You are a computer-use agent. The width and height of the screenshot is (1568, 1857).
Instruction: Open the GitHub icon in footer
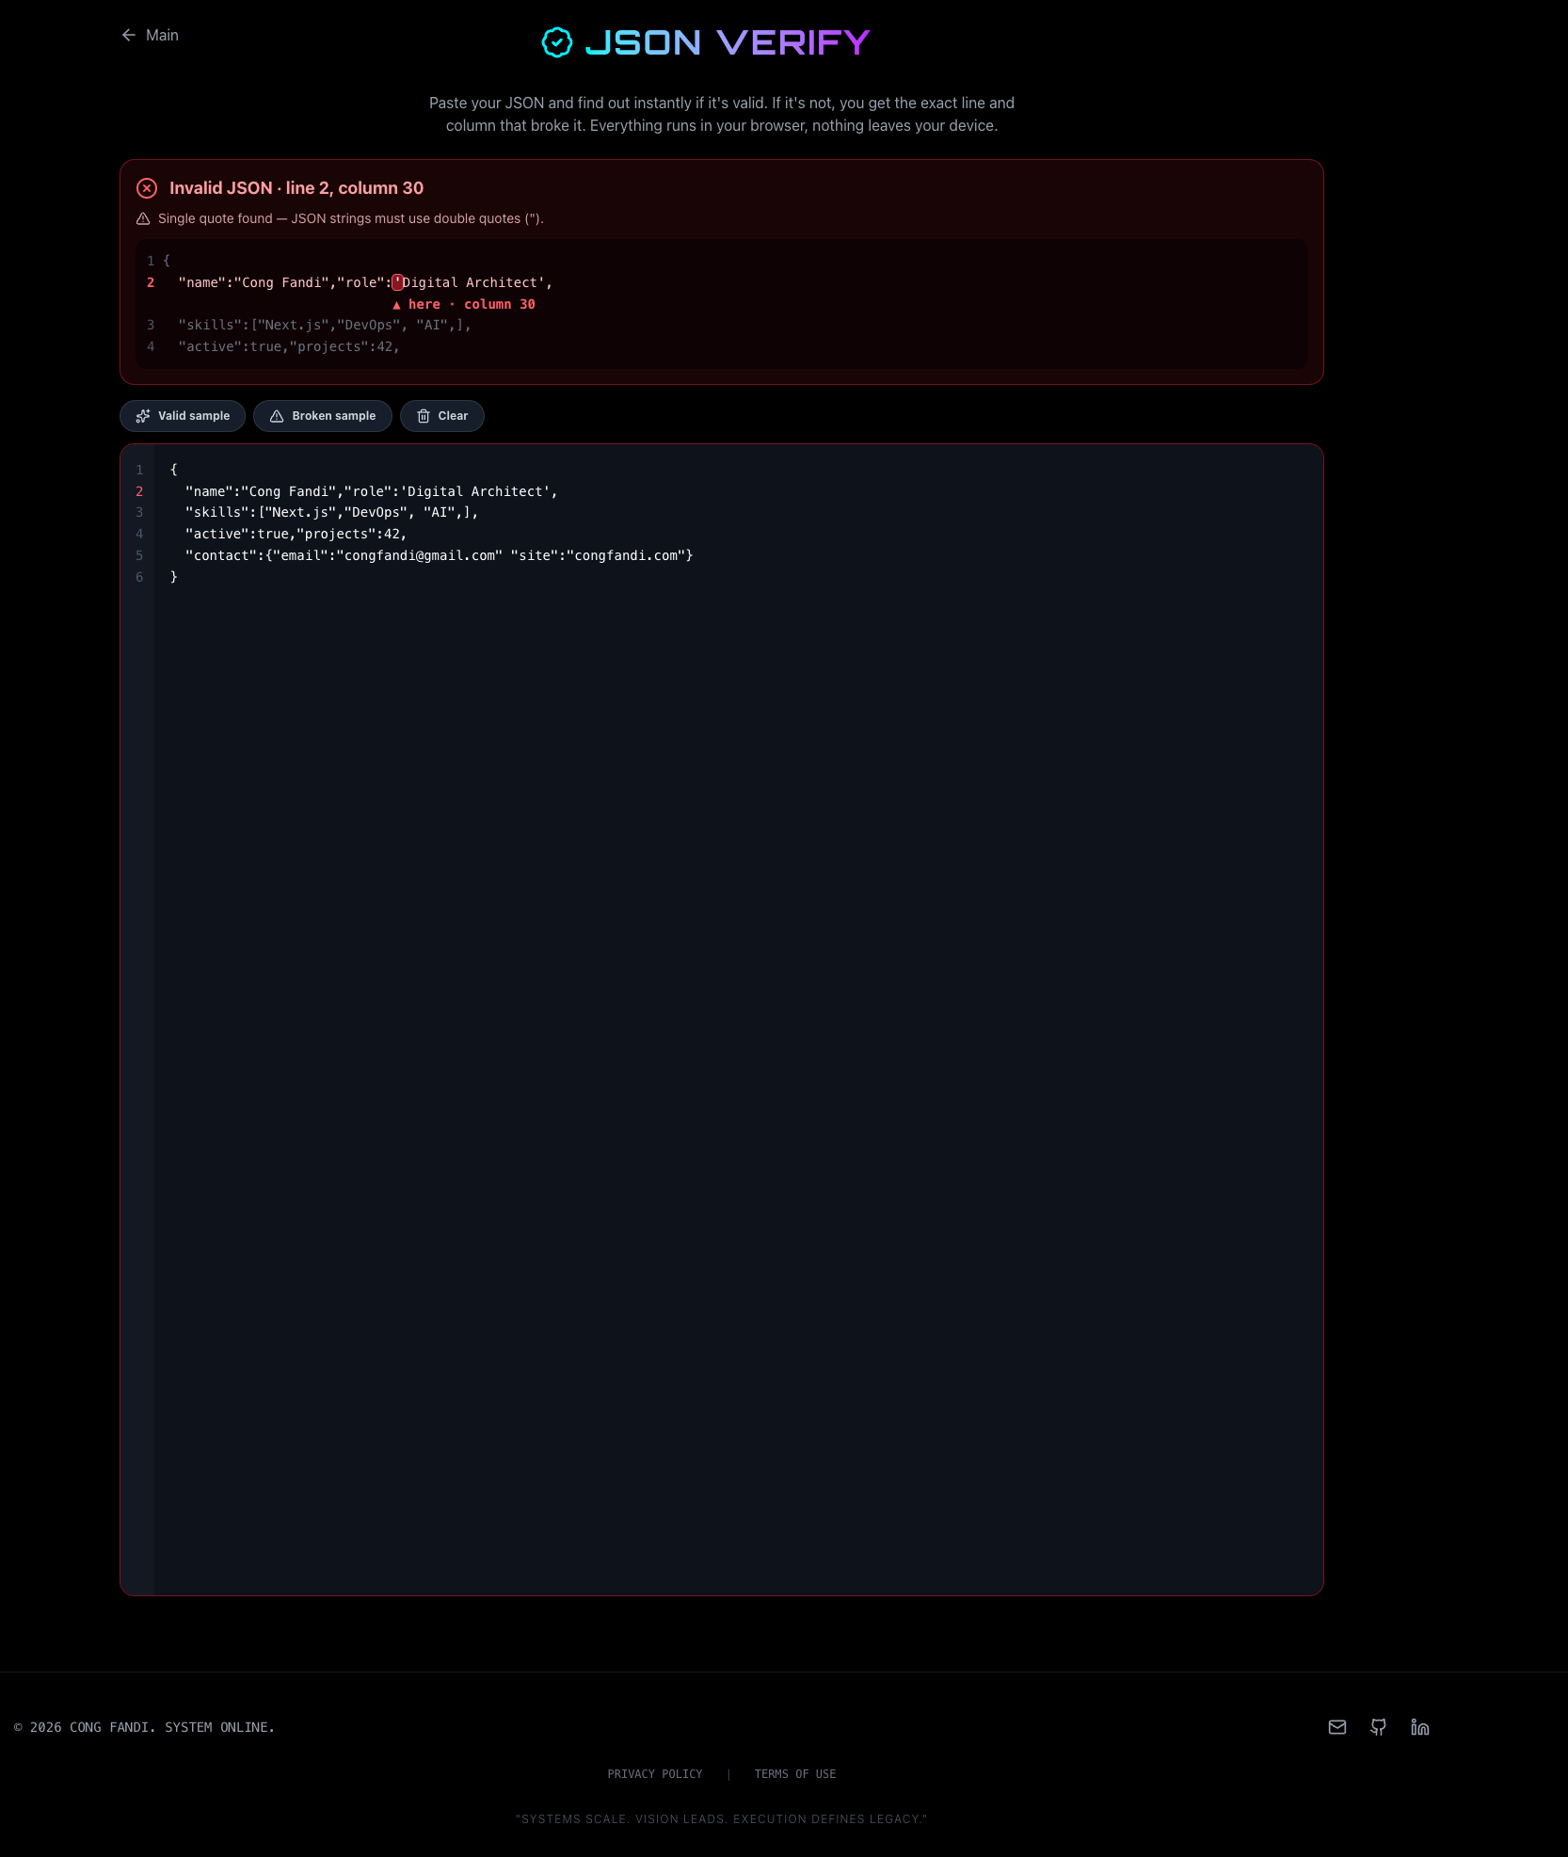(1379, 1727)
